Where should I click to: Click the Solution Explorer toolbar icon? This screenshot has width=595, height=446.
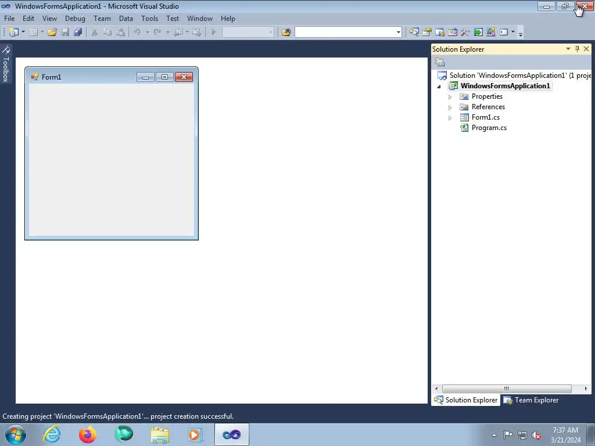click(x=414, y=33)
